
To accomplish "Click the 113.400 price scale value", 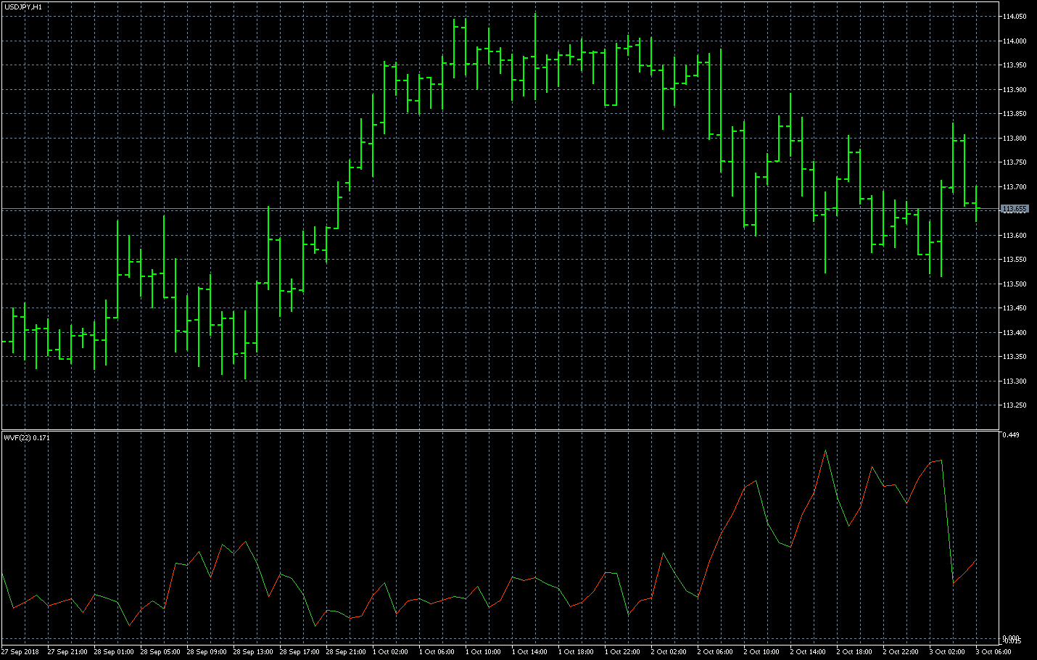I will coord(1015,333).
